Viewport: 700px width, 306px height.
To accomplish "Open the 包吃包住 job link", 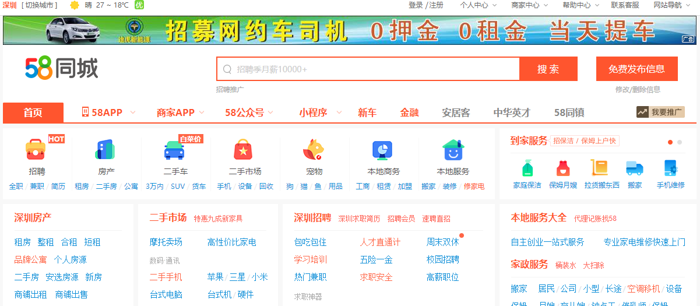I will coord(310,242).
